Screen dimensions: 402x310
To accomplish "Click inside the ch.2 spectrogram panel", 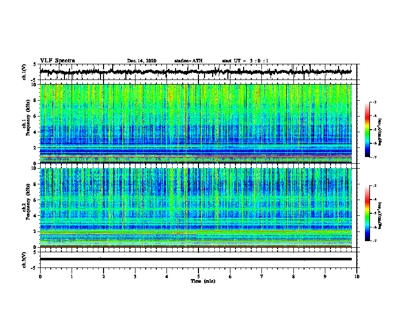I will pos(195,208).
